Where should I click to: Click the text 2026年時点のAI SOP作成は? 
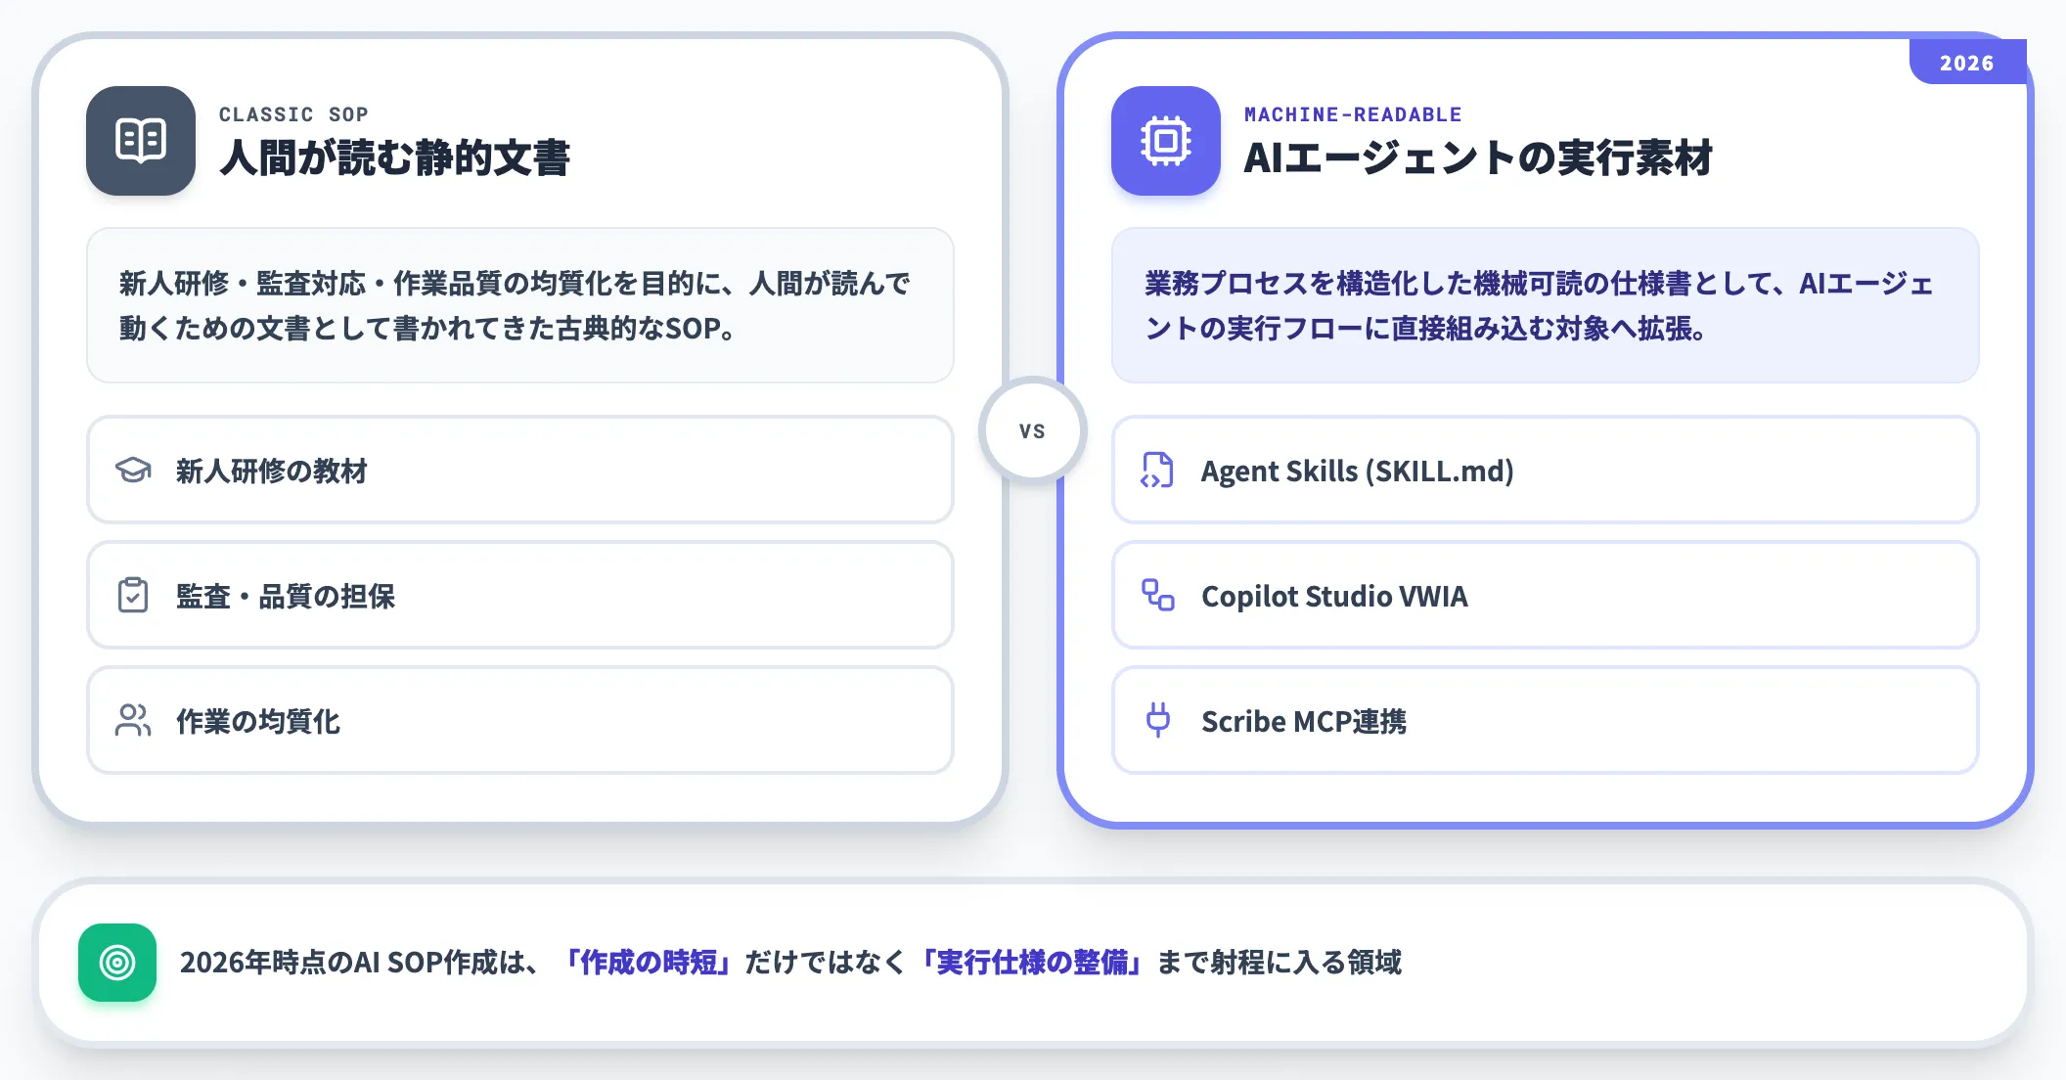click(x=359, y=963)
